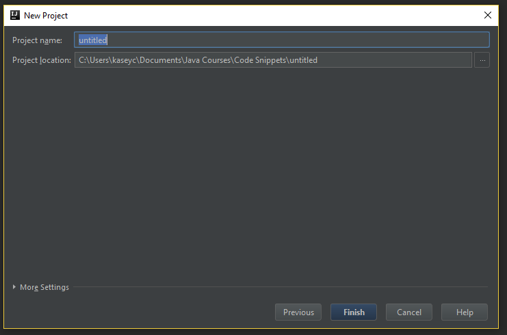Screen dimensions: 507x335
Task: Click the Project name input field
Action: [x=282, y=40]
